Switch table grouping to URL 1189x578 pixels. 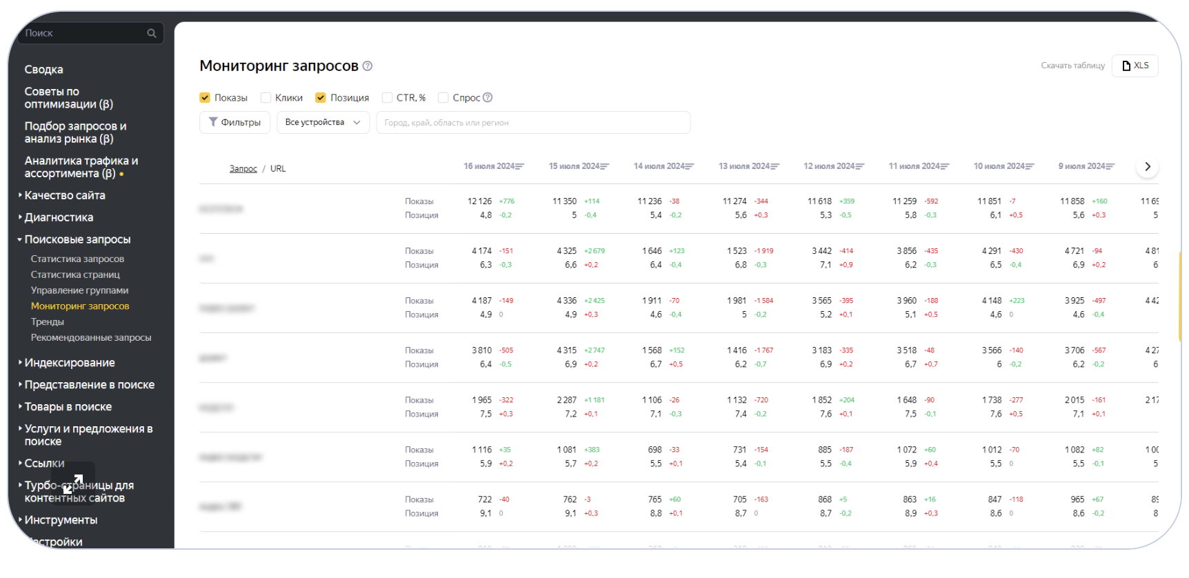click(x=278, y=169)
